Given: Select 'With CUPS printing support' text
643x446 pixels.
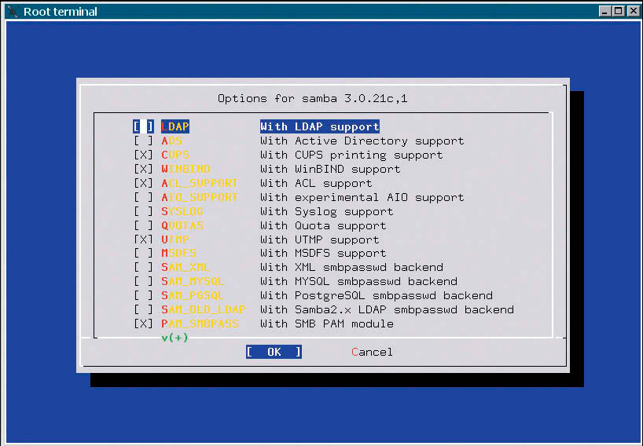Looking at the screenshot, I should [x=351, y=155].
